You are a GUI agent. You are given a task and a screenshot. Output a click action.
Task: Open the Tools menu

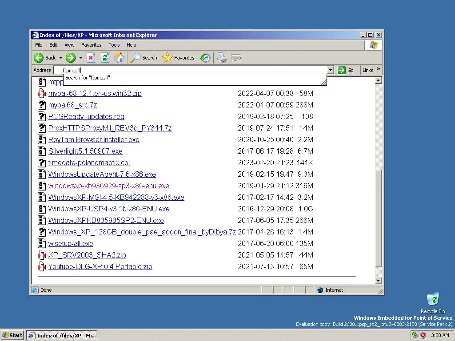(114, 45)
